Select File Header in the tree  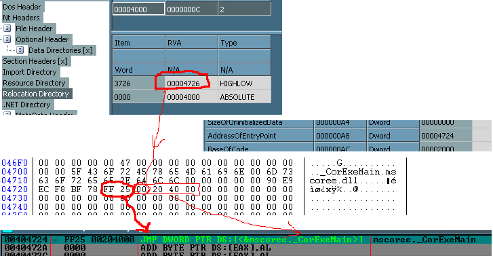coord(34,29)
